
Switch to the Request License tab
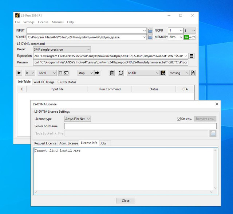point(45,143)
